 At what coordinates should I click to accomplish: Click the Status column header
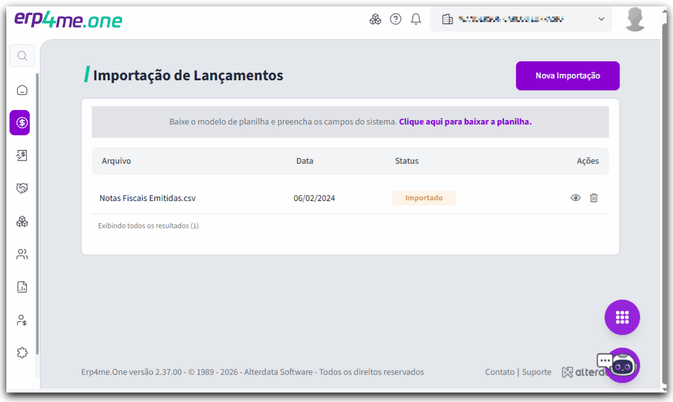click(x=406, y=161)
